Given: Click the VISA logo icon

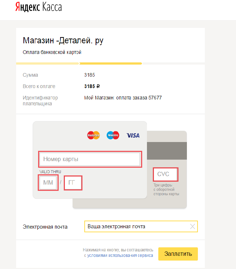Looking at the screenshot, I should click(133, 135).
